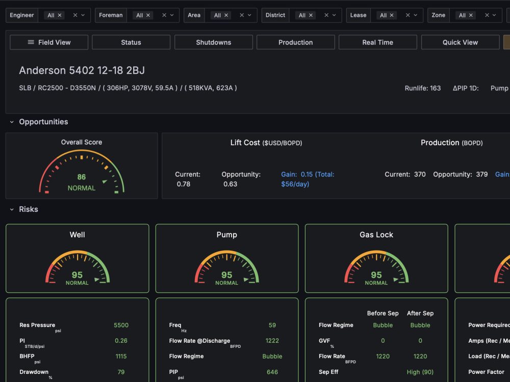The height and width of the screenshot is (382, 510).
Task: Clear the Foreman filter selection
Action: click(x=164, y=15)
